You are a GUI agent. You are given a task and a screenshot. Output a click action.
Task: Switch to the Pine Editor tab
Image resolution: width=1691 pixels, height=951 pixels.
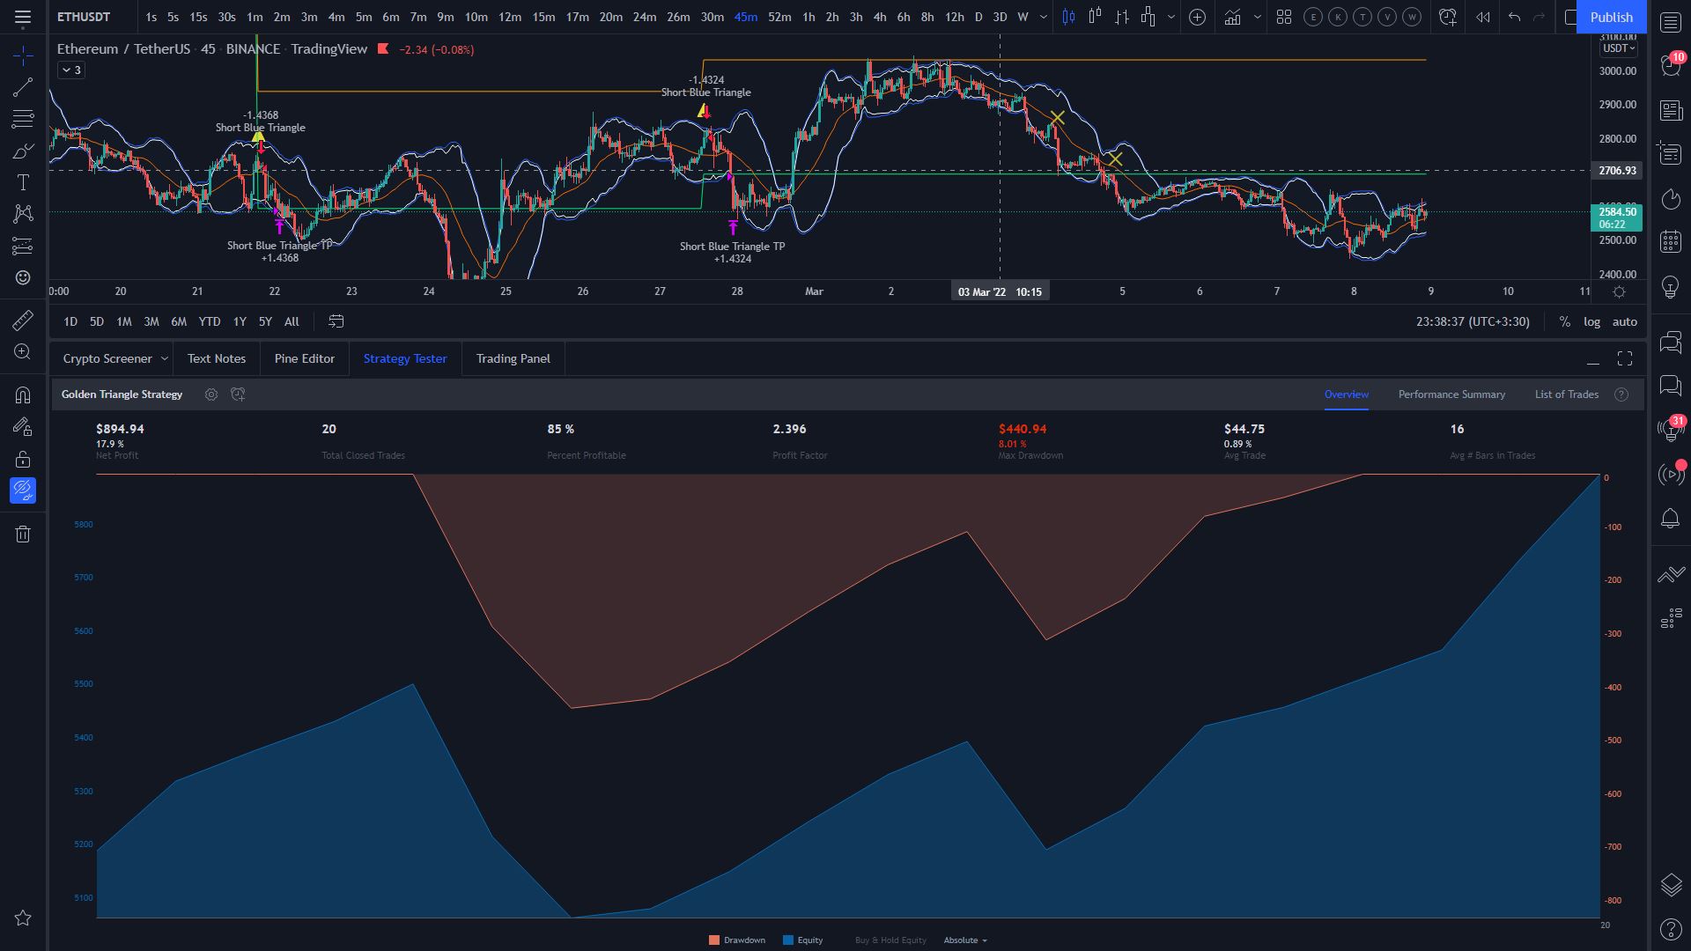305,358
